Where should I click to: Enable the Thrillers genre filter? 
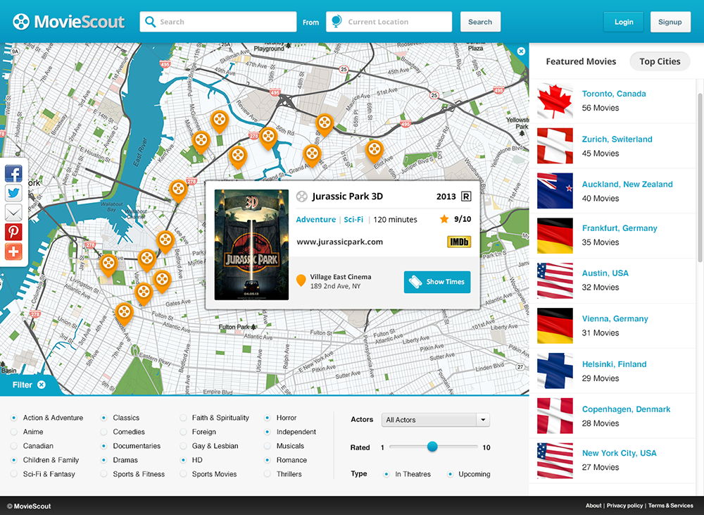point(267,474)
